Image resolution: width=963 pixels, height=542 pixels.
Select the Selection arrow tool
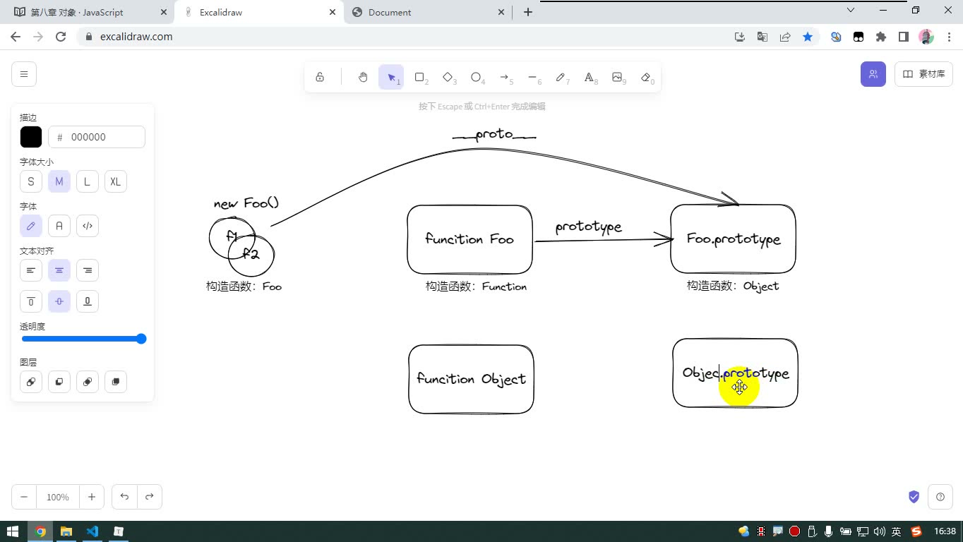click(x=391, y=78)
